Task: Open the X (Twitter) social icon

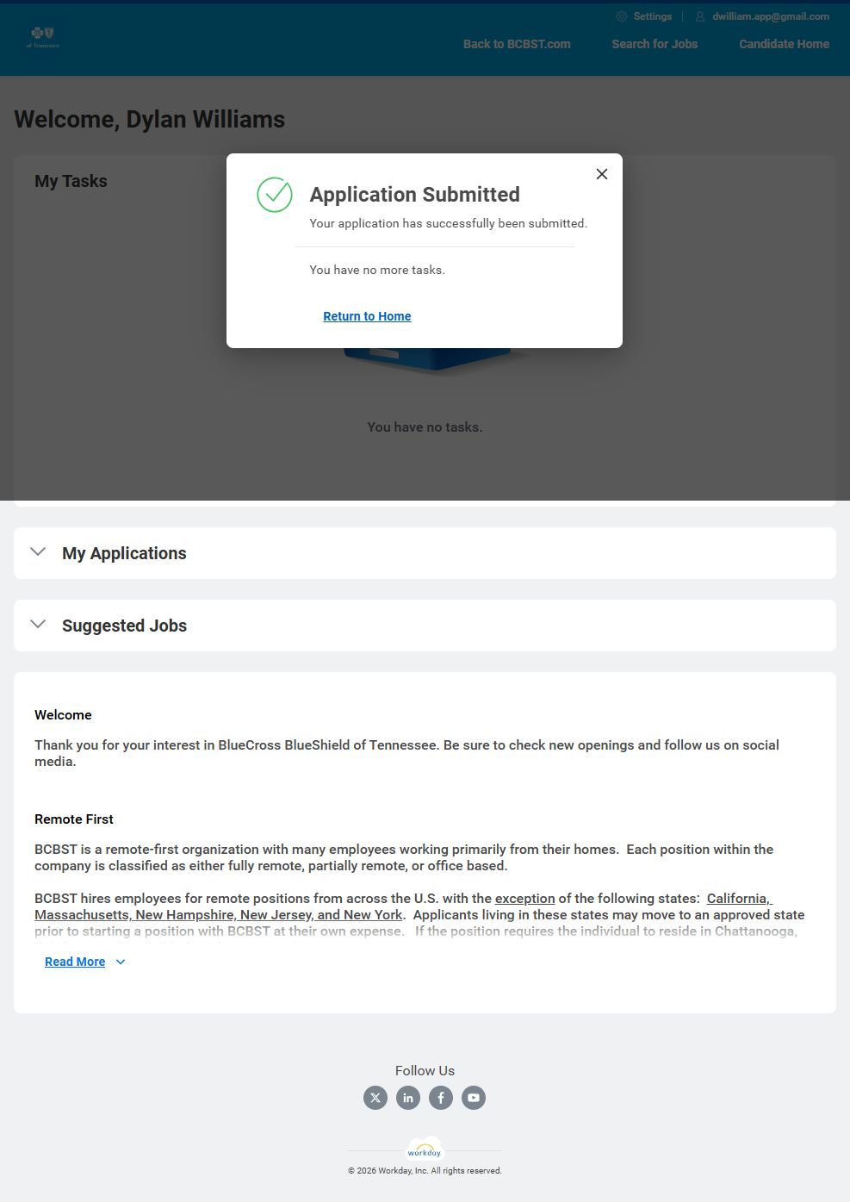Action: tap(375, 1098)
